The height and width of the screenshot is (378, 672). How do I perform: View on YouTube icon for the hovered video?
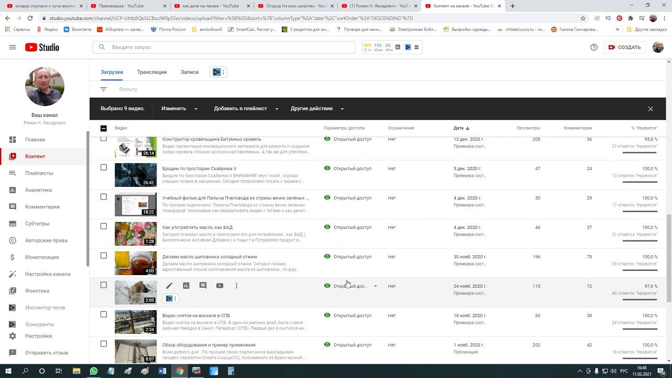point(219,286)
